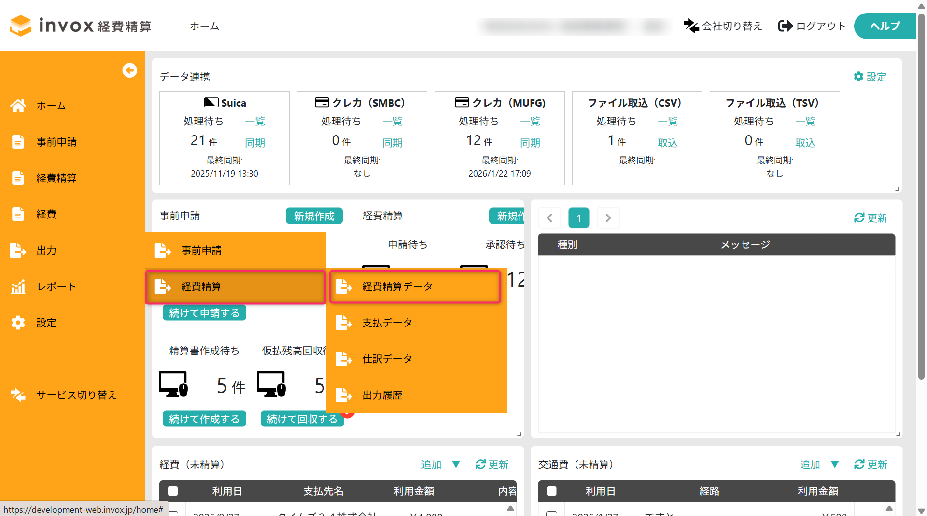927x516 pixels.
Task: Click the Home house icon in sidebar
Action: (x=18, y=106)
